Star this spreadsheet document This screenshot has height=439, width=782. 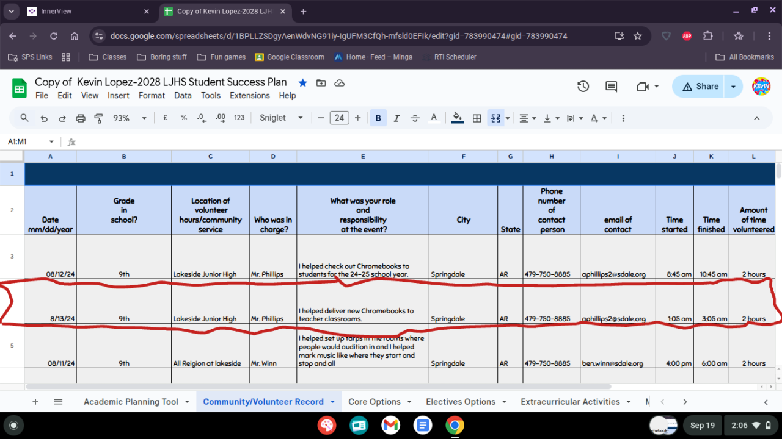click(x=302, y=82)
